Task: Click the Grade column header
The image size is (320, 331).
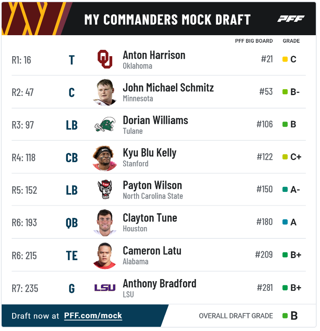Action: click(291, 41)
